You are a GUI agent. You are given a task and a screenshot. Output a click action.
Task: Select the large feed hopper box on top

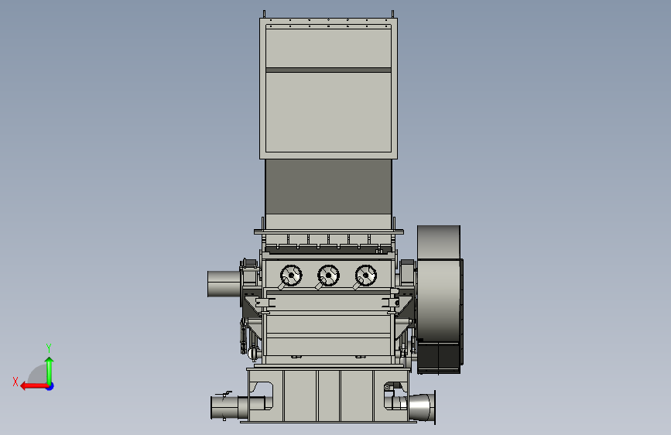click(328, 89)
